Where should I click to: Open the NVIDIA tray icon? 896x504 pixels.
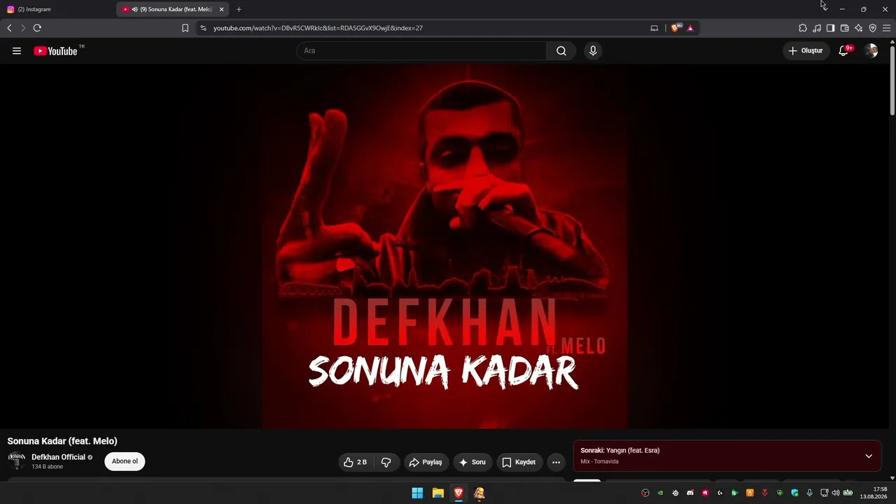[x=660, y=493]
